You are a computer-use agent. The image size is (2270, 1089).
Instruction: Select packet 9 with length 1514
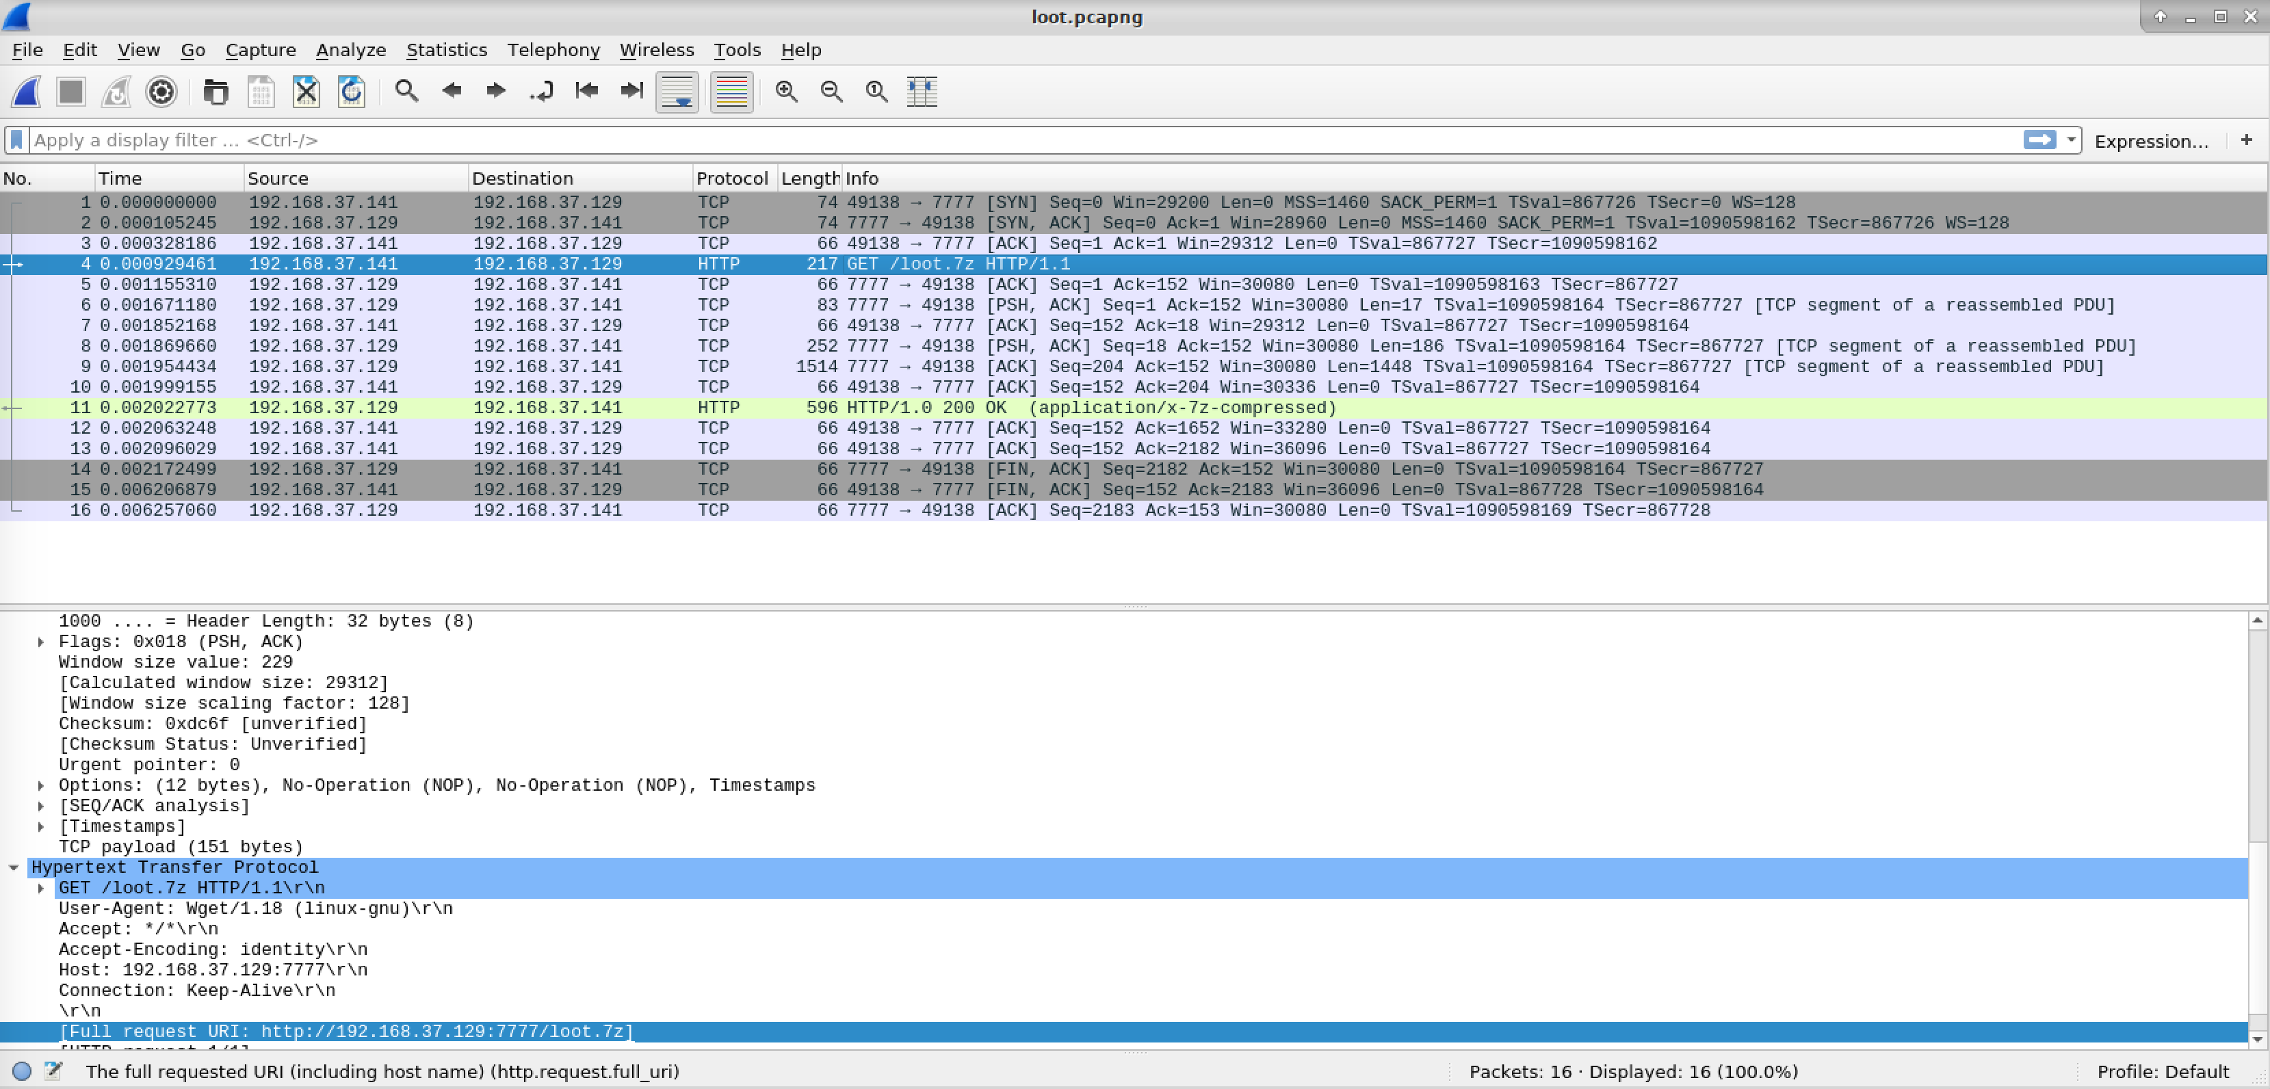pos(1133,367)
